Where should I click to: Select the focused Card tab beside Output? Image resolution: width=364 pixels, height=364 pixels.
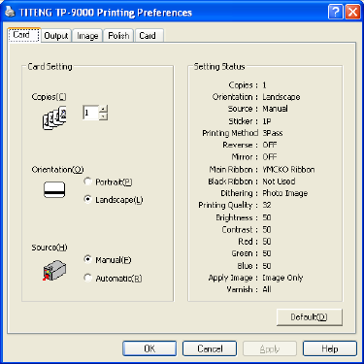[23, 35]
